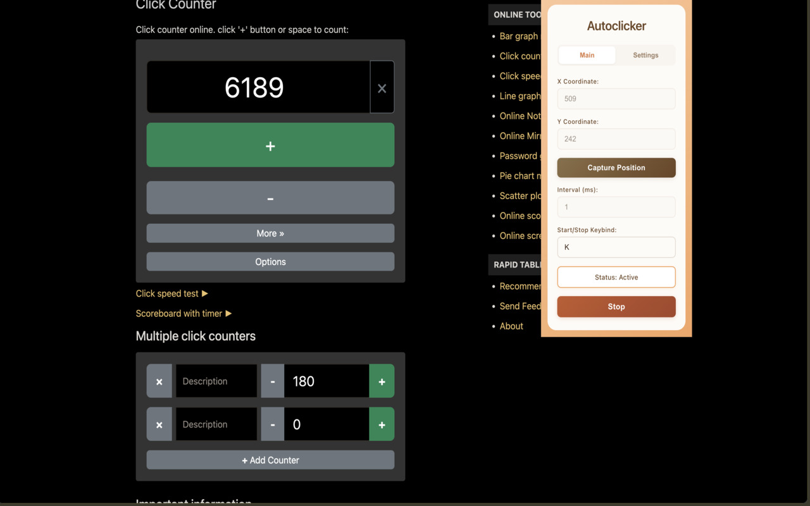This screenshot has width=810, height=506.
Task: Click the Interval (ms) input field
Action: pos(616,207)
